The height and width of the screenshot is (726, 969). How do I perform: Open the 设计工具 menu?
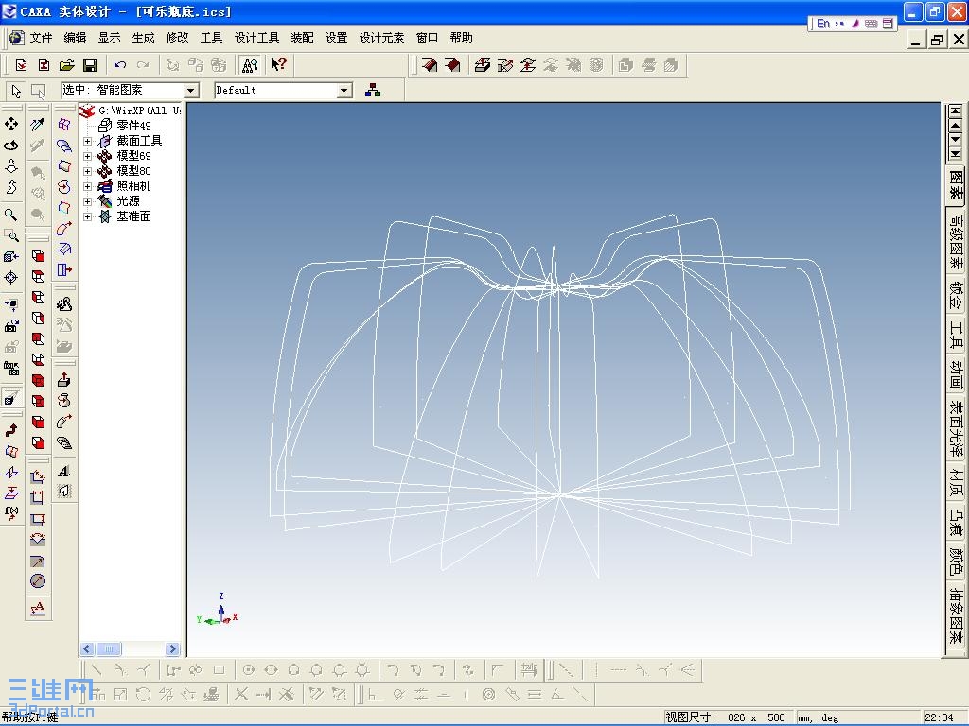[256, 38]
